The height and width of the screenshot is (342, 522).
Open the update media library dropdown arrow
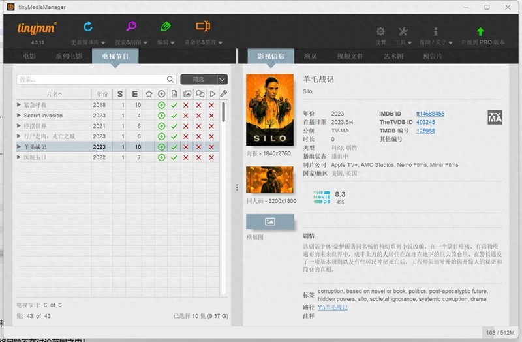click(x=103, y=42)
